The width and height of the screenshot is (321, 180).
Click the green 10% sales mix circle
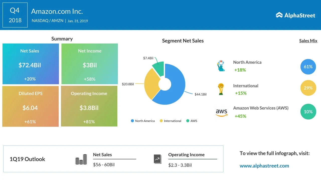[x=308, y=112]
